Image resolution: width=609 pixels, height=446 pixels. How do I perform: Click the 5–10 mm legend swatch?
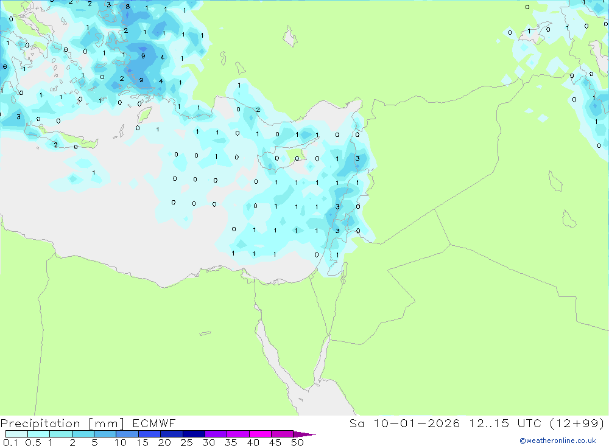[x=105, y=434]
